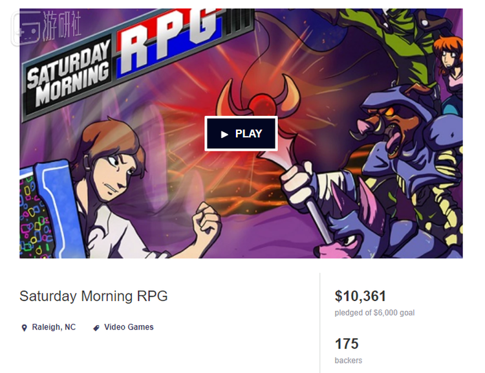The image size is (485, 373).
Task: Open the Video Games category link
Action: [x=129, y=327]
